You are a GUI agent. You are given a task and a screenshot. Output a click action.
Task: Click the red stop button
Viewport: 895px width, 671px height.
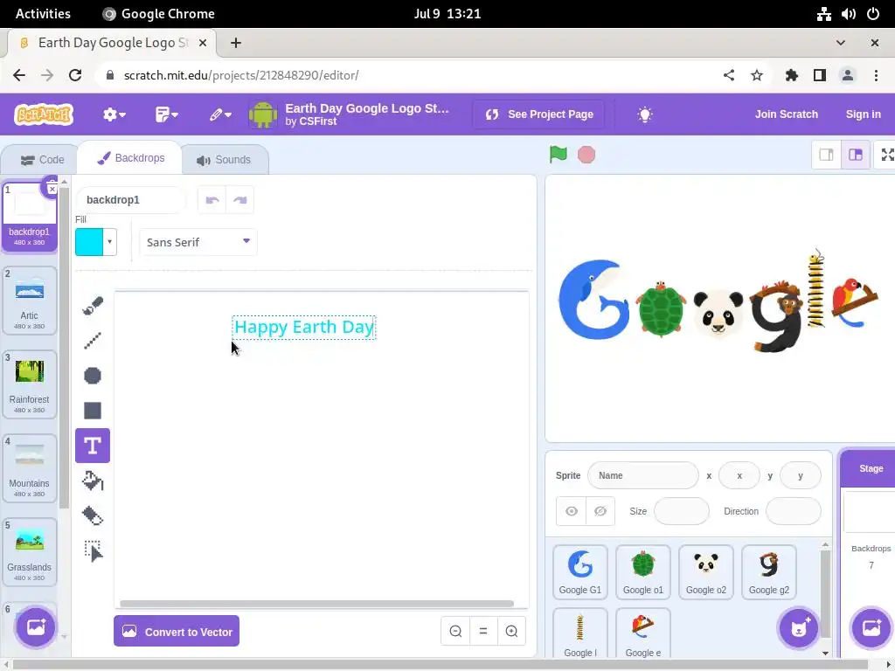point(586,155)
